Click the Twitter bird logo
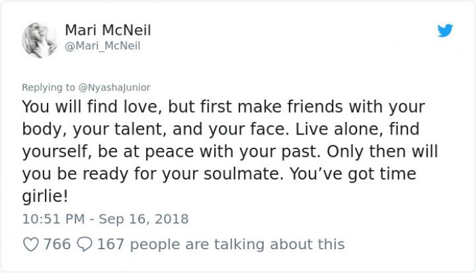476x273 pixels. (x=445, y=30)
